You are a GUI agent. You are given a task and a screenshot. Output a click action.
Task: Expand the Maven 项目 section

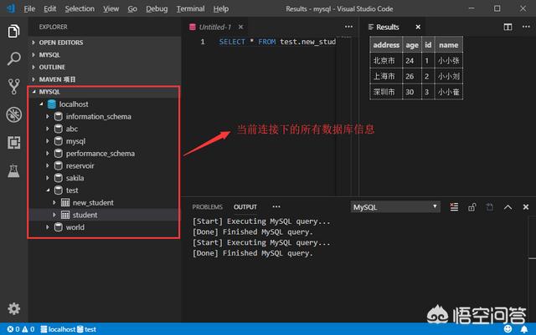click(x=105, y=79)
